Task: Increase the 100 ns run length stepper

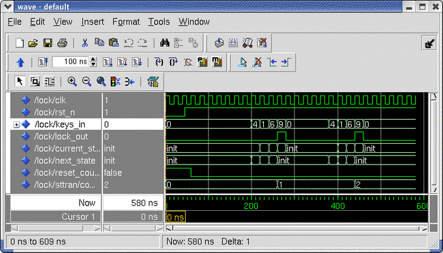Action: 93,59
